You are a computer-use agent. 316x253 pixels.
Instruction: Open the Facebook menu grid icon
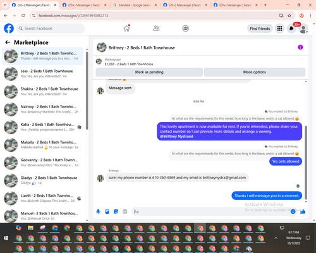tap(279, 28)
